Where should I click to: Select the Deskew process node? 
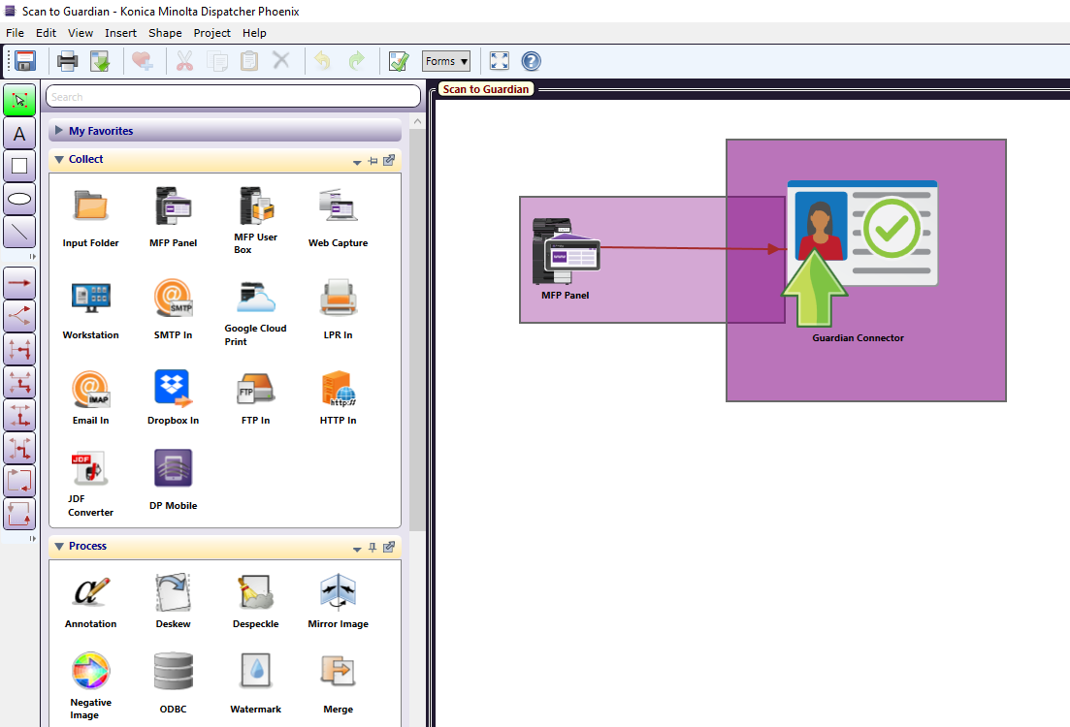coord(174,602)
